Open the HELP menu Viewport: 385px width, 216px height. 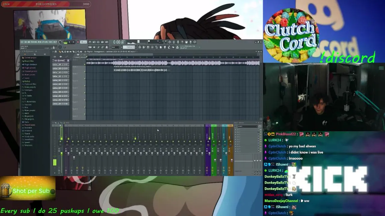55,42
